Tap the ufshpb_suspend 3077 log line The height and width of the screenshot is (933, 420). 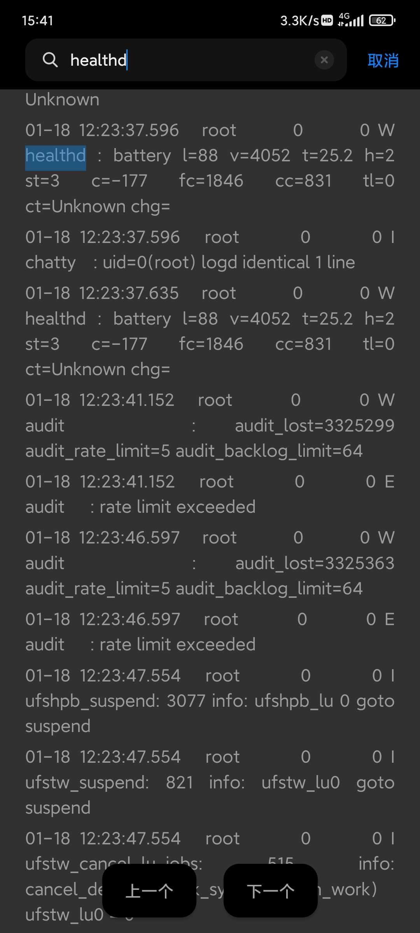click(x=210, y=701)
